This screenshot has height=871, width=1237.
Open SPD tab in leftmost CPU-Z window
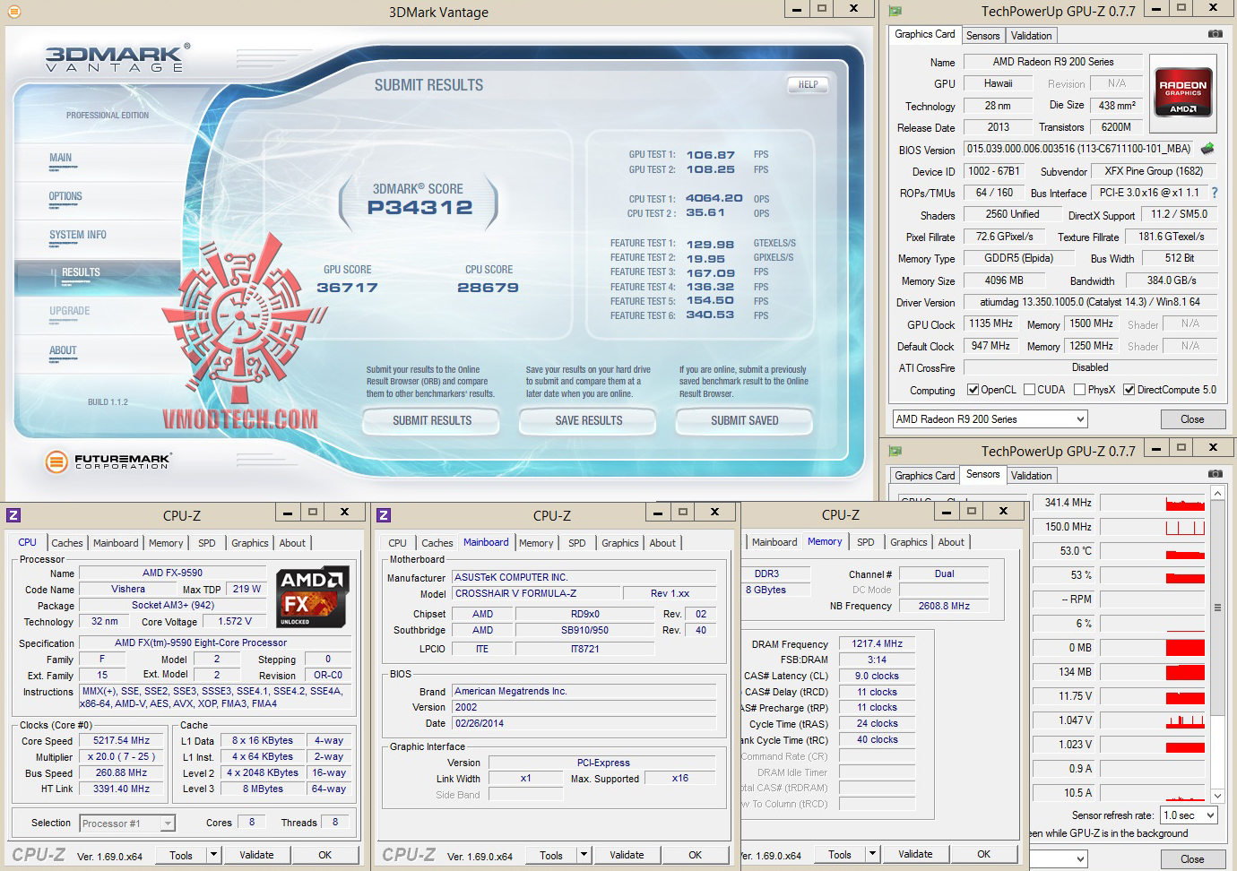(x=207, y=543)
